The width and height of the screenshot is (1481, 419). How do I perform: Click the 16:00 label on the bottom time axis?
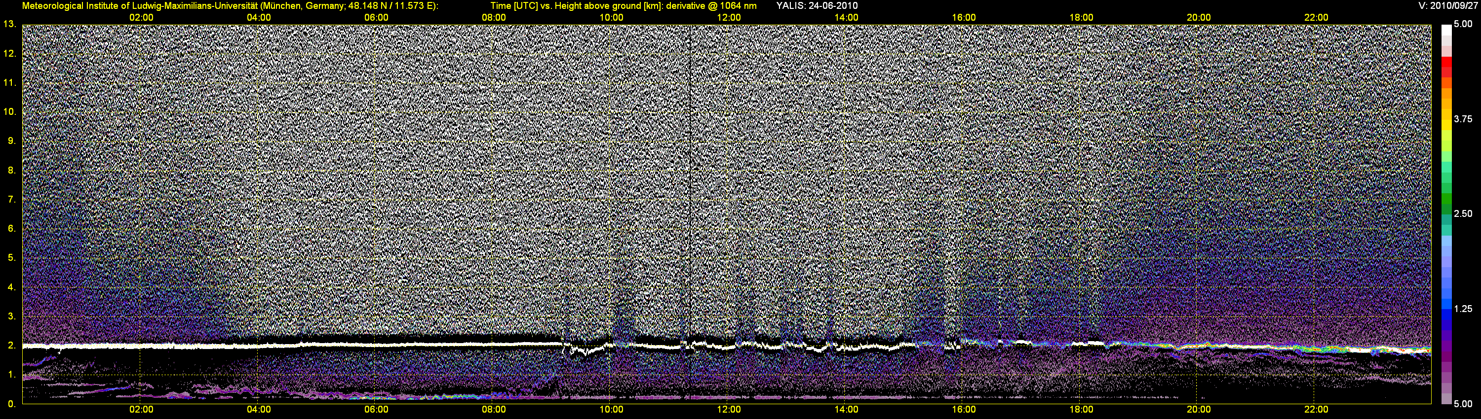(964, 410)
